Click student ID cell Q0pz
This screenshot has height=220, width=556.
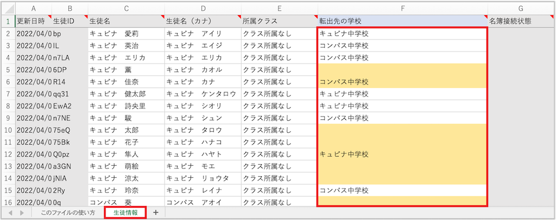(x=70, y=154)
